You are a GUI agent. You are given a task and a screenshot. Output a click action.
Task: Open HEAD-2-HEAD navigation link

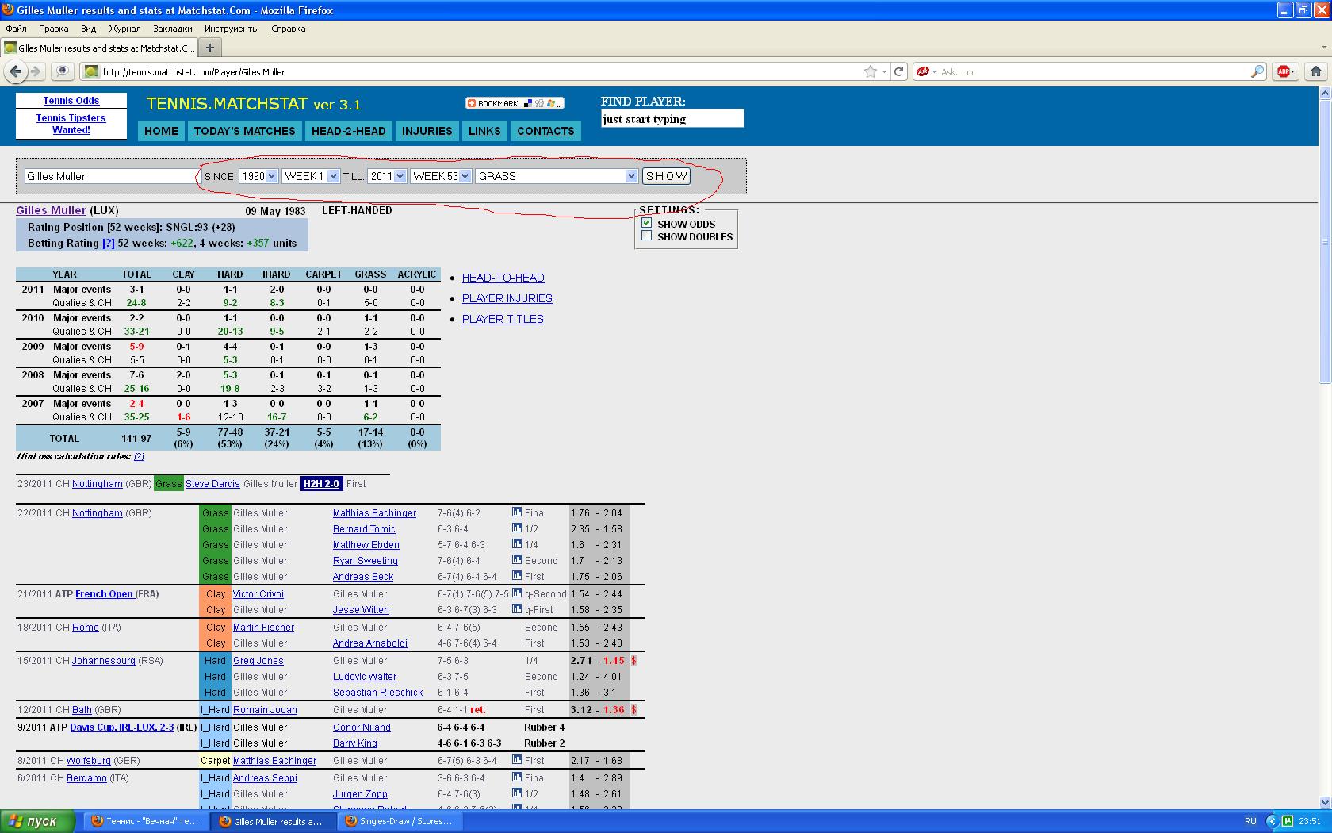(349, 131)
